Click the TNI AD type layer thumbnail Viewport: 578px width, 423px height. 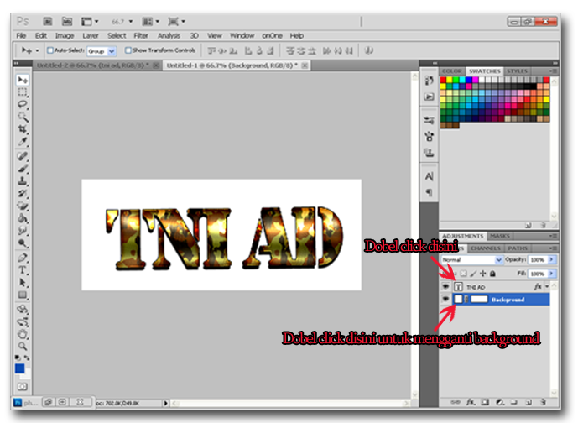(458, 286)
